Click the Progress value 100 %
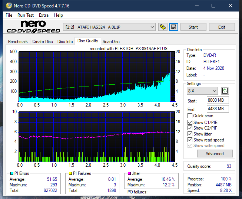 click(x=226, y=179)
